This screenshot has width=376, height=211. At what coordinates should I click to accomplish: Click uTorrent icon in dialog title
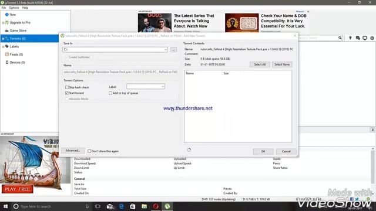pos(63,36)
